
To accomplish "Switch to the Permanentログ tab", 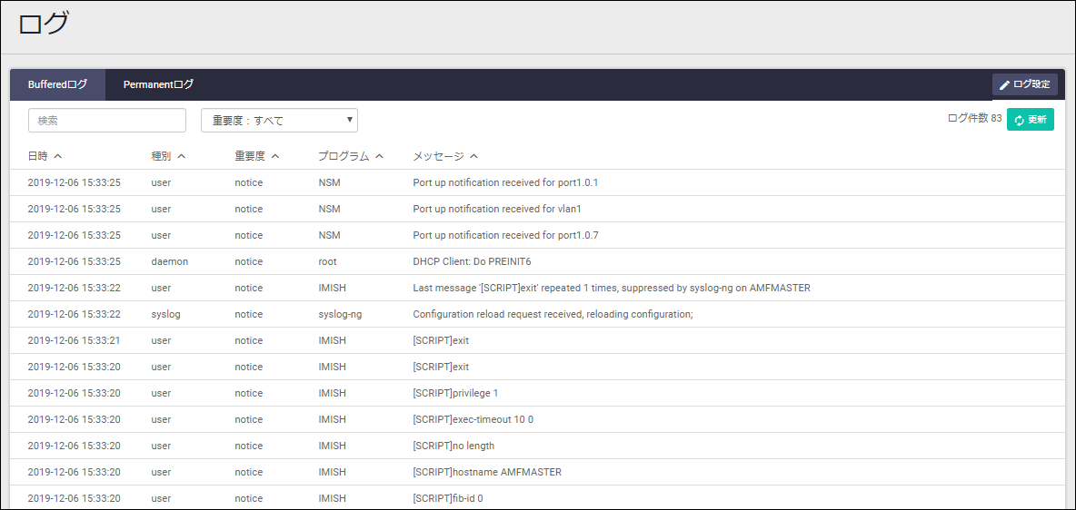I will (158, 84).
